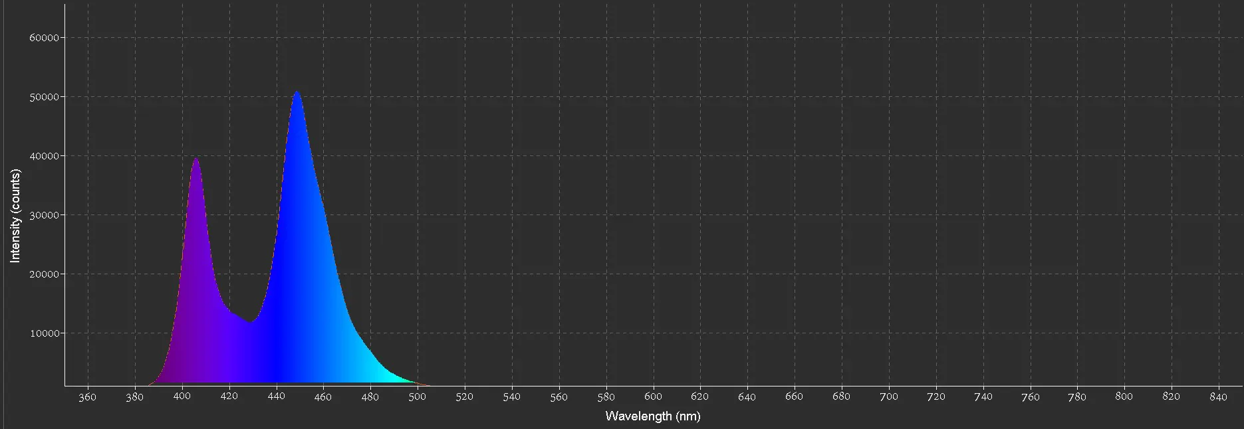1244x429 pixels.
Task: Click the 600 wavelength tick label
Action: [x=653, y=397]
